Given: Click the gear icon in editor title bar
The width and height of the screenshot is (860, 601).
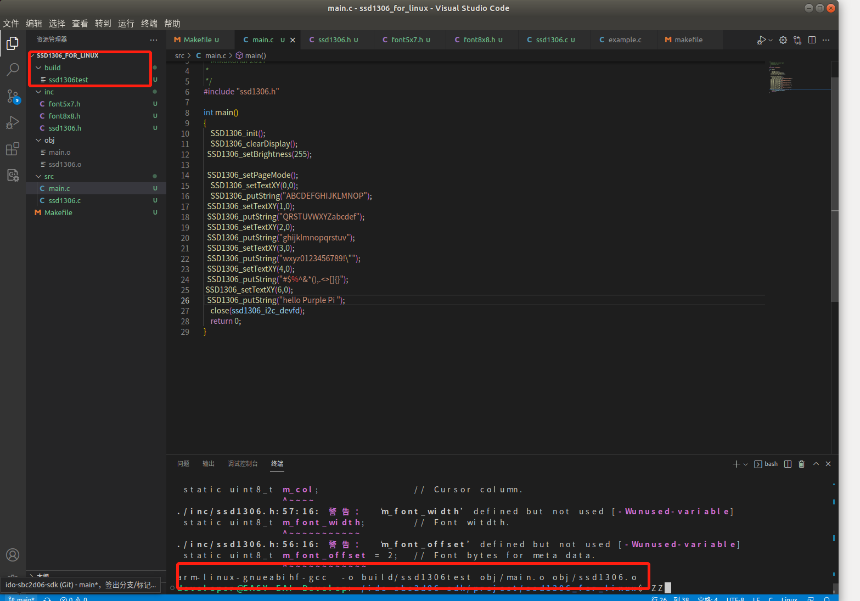Looking at the screenshot, I should (783, 40).
